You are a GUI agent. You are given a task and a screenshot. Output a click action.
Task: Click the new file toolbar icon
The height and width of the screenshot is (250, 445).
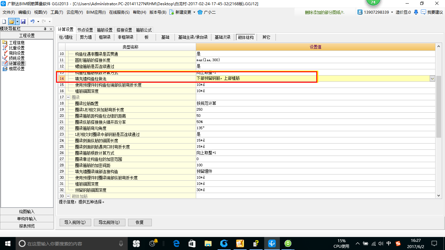(4, 21)
